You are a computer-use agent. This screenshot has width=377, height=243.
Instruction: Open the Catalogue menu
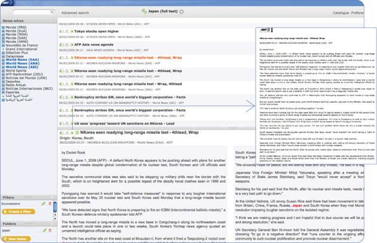point(340,13)
